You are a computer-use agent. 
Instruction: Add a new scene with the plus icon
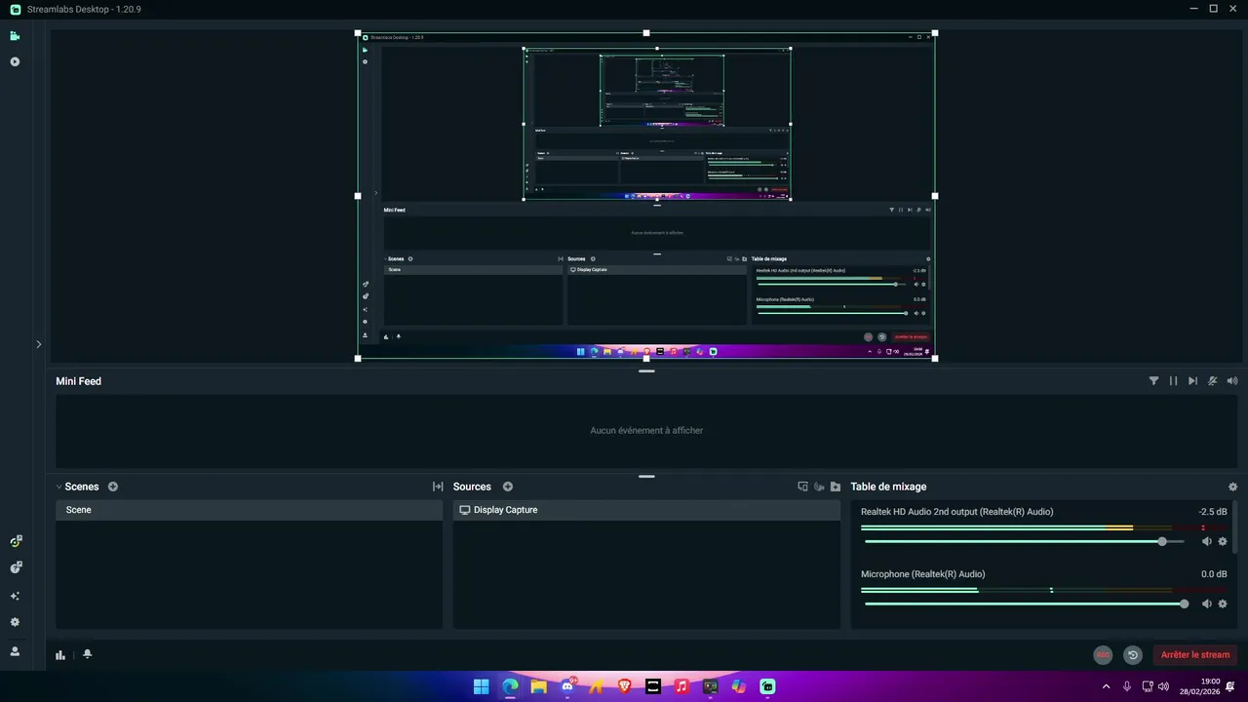(x=113, y=487)
